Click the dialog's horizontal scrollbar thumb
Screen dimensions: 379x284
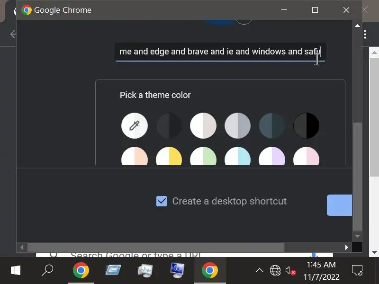point(156,247)
